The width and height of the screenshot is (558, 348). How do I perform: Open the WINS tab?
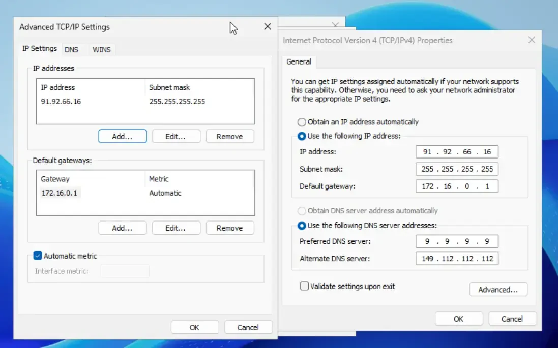click(x=101, y=49)
